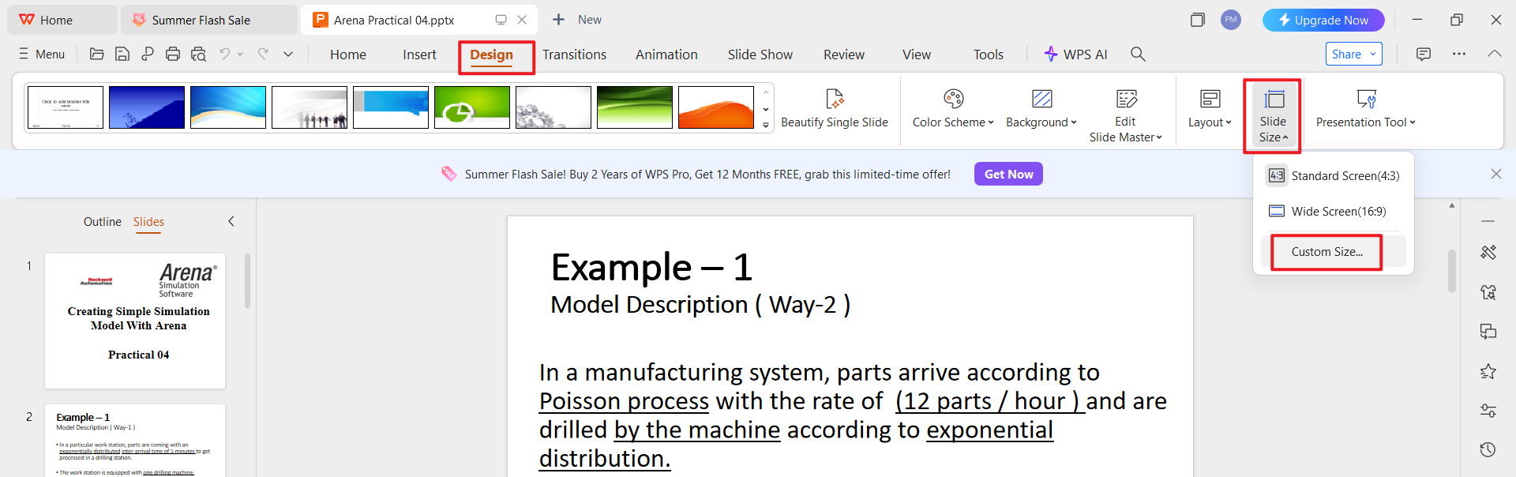Apply the orange wave design theme
The image size is (1516, 477).
pyautogui.click(x=716, y=107)
